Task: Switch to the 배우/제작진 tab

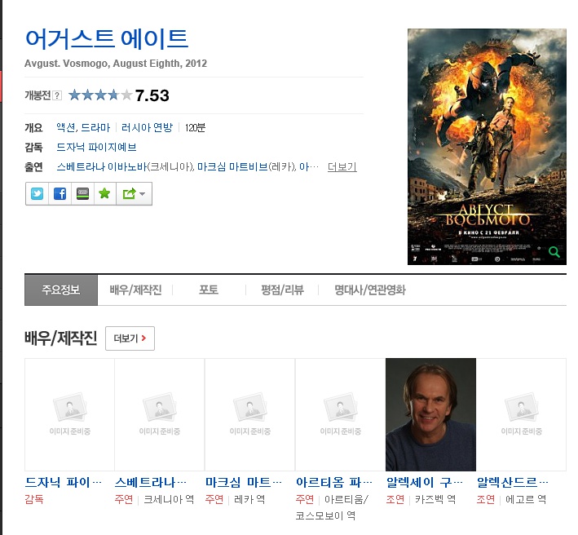Action: point(135,290)
